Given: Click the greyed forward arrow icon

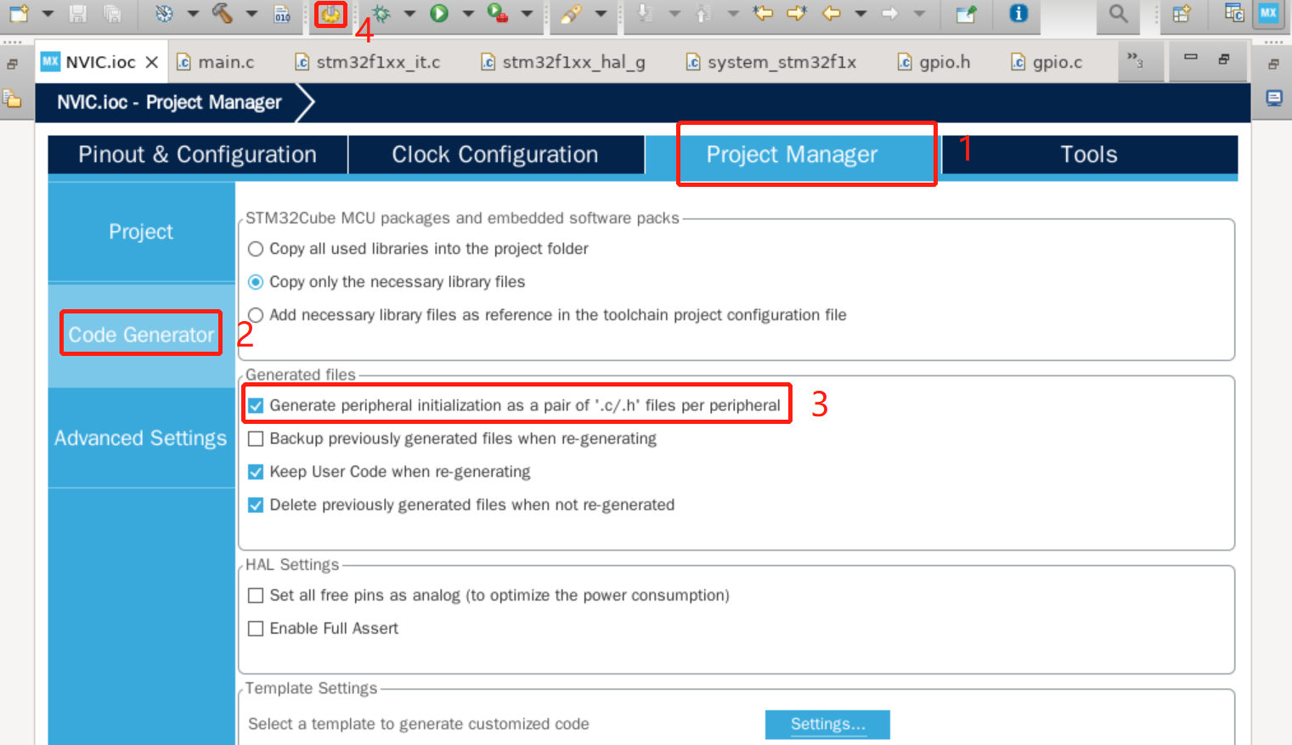Looking at the screenshot, I should (x=889, y=14).
